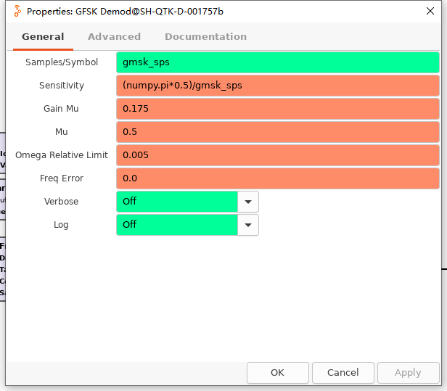
Task: Switch to the General tab
Action: point(43,37)
